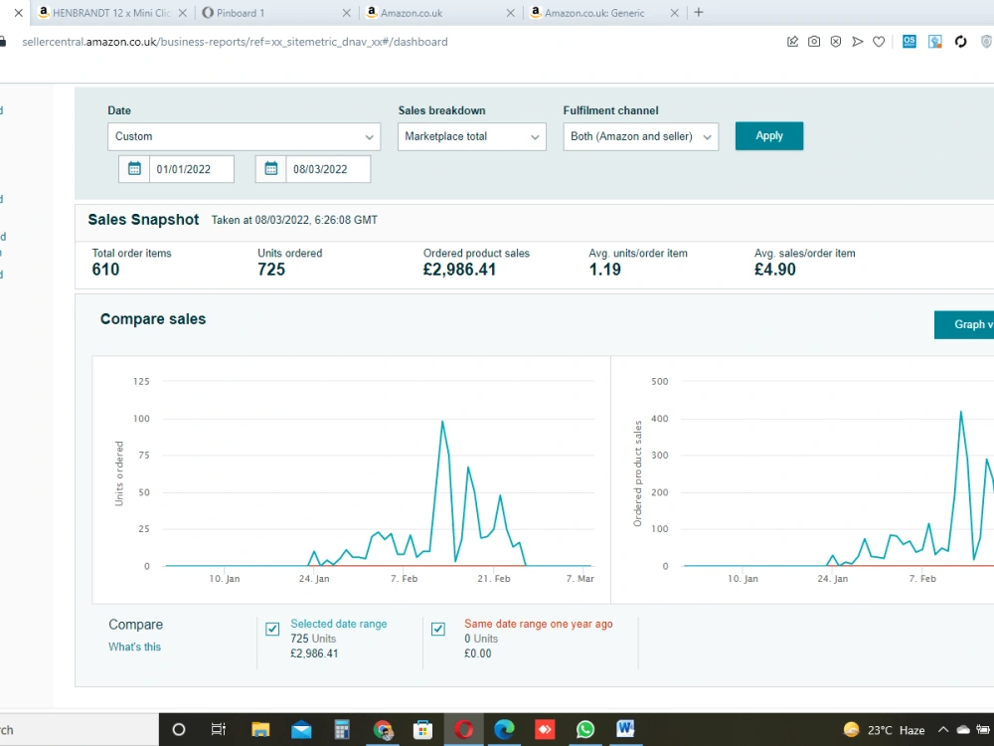Click the black circular sync arrows icon
Screen dimensions: 994x746
960,42
